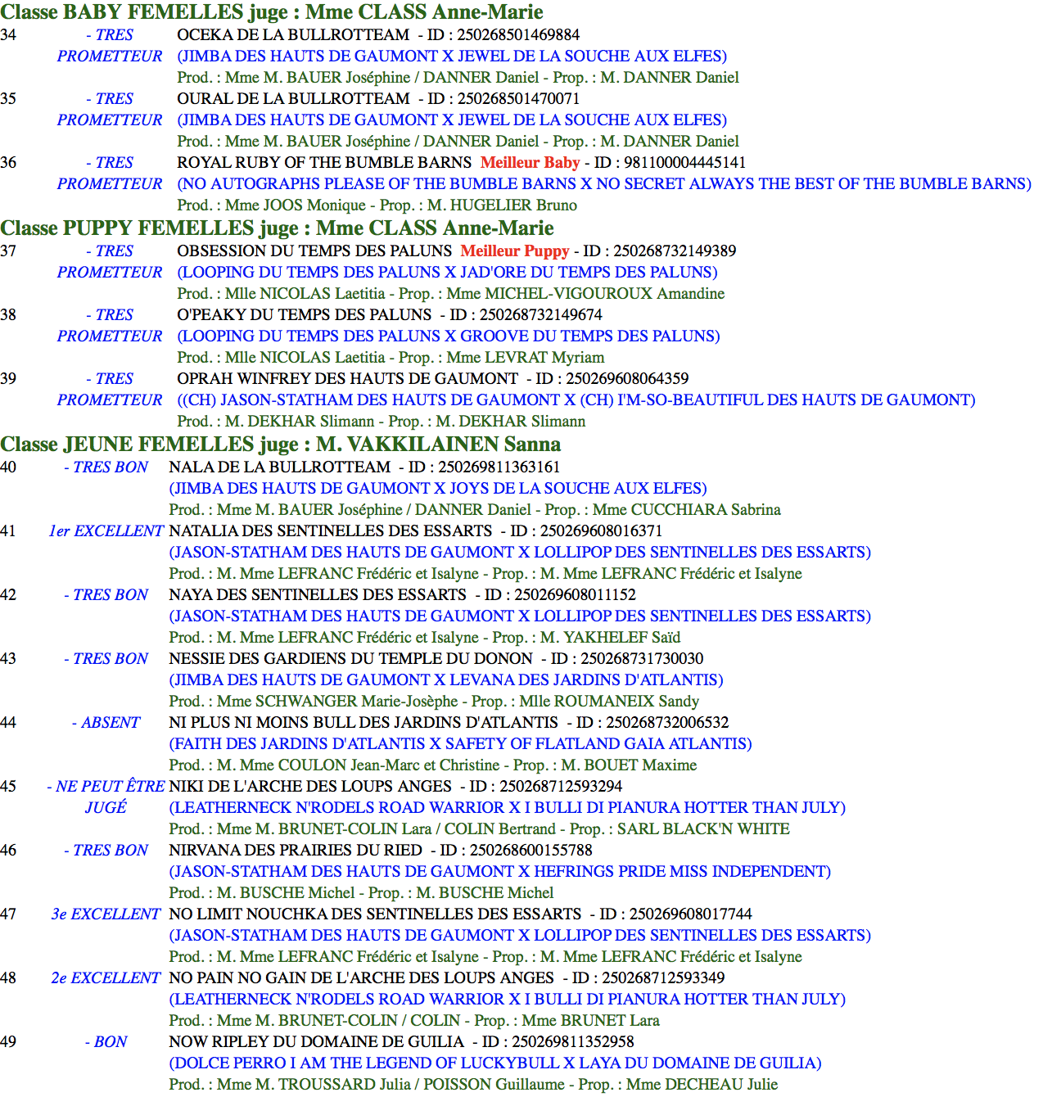Click producer line mentioning Mme DECHEAU Julie

tap(473, 1084)
